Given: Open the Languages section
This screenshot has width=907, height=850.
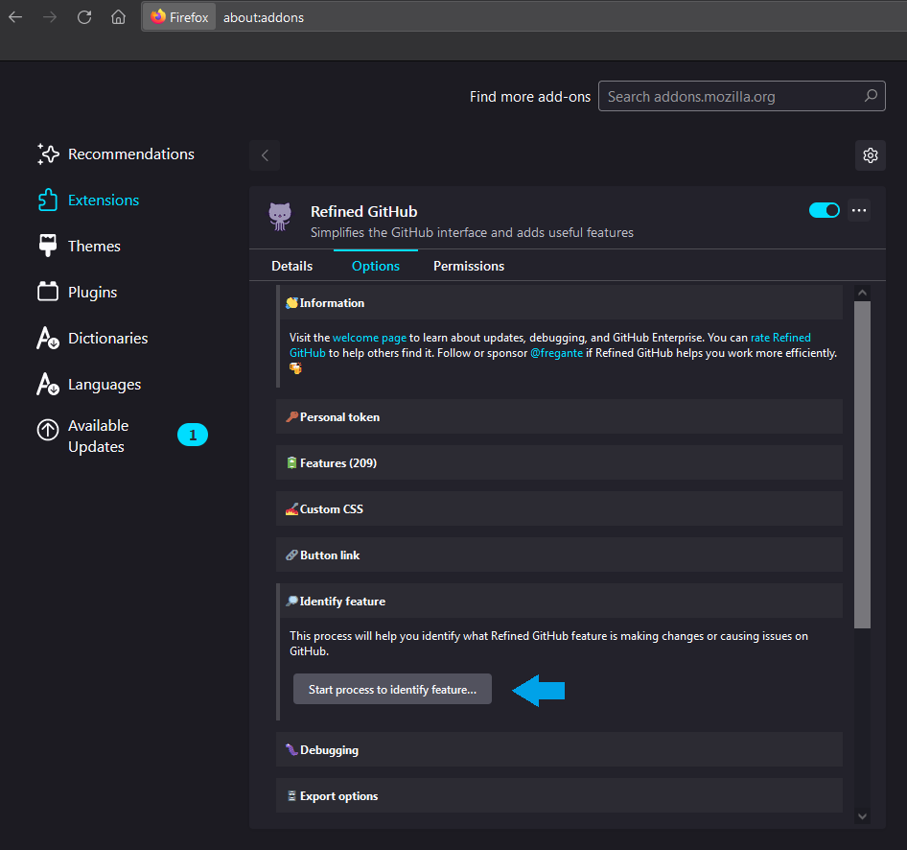Looking at the screenshot, I should pos(104,384).
